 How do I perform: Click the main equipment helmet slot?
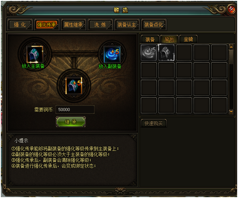(x=35, y=54)
